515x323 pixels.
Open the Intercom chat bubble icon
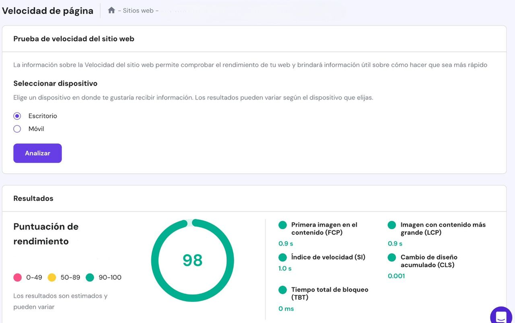(x=500, y=314)
